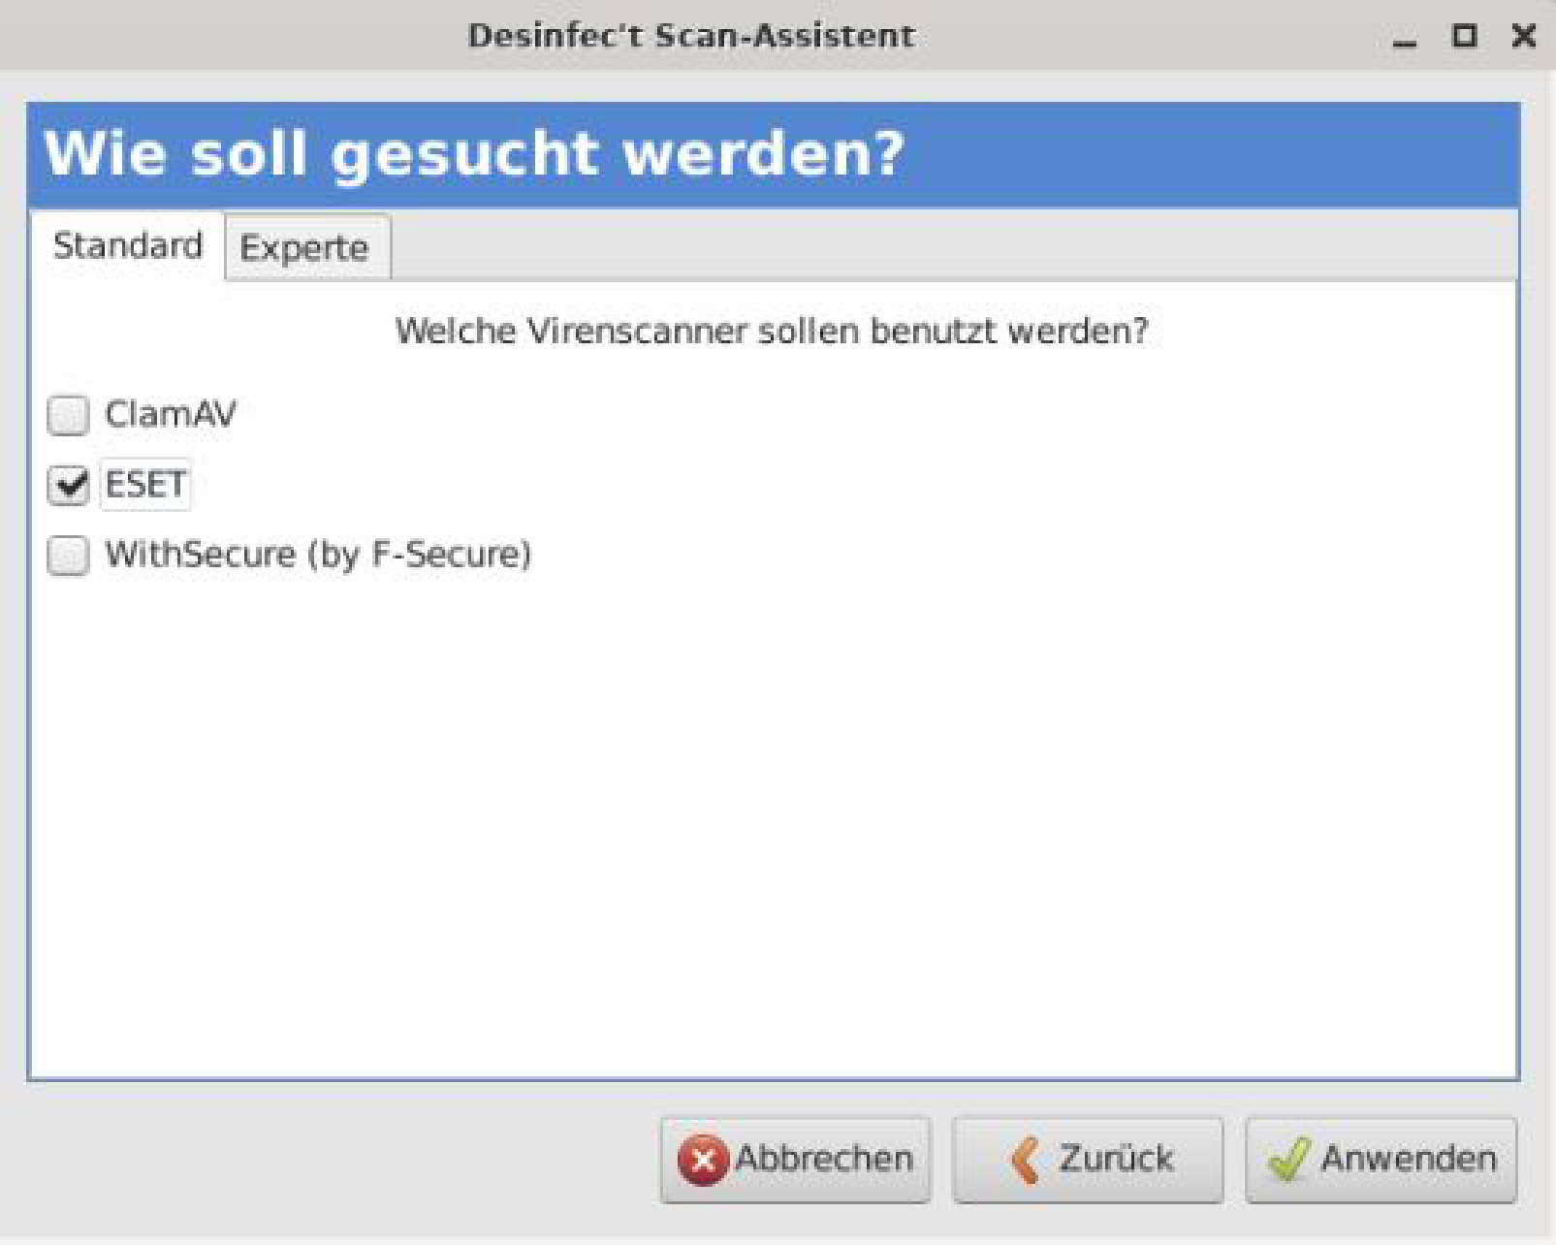Minimize the Desinfec't Scan-Assistent window

[x=1405, y=39]
